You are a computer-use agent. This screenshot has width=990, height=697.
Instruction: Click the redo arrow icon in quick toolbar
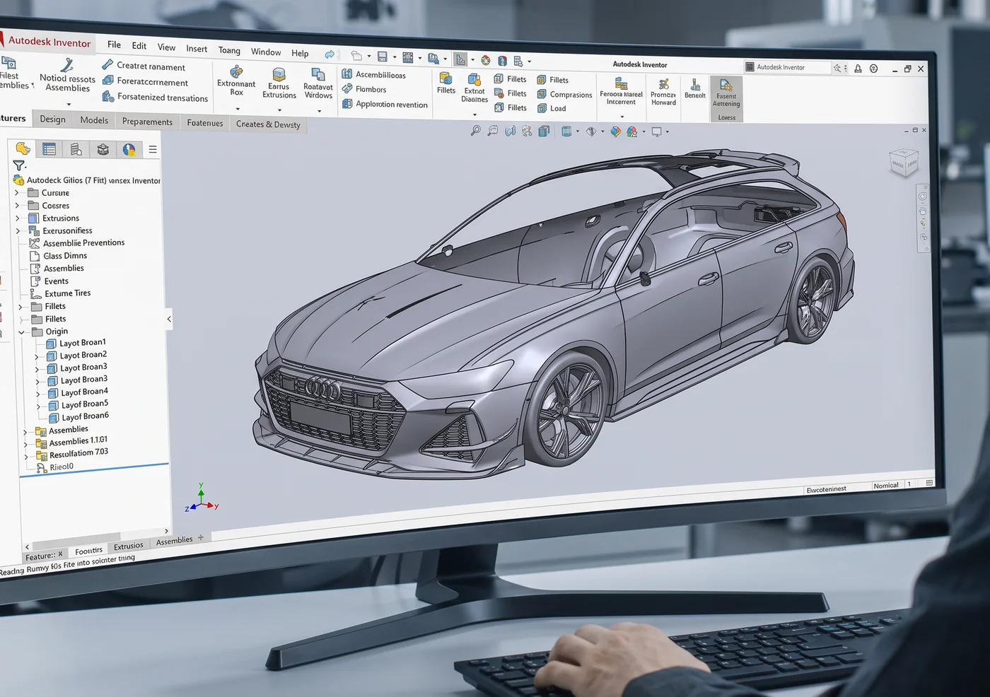[330, 54]
